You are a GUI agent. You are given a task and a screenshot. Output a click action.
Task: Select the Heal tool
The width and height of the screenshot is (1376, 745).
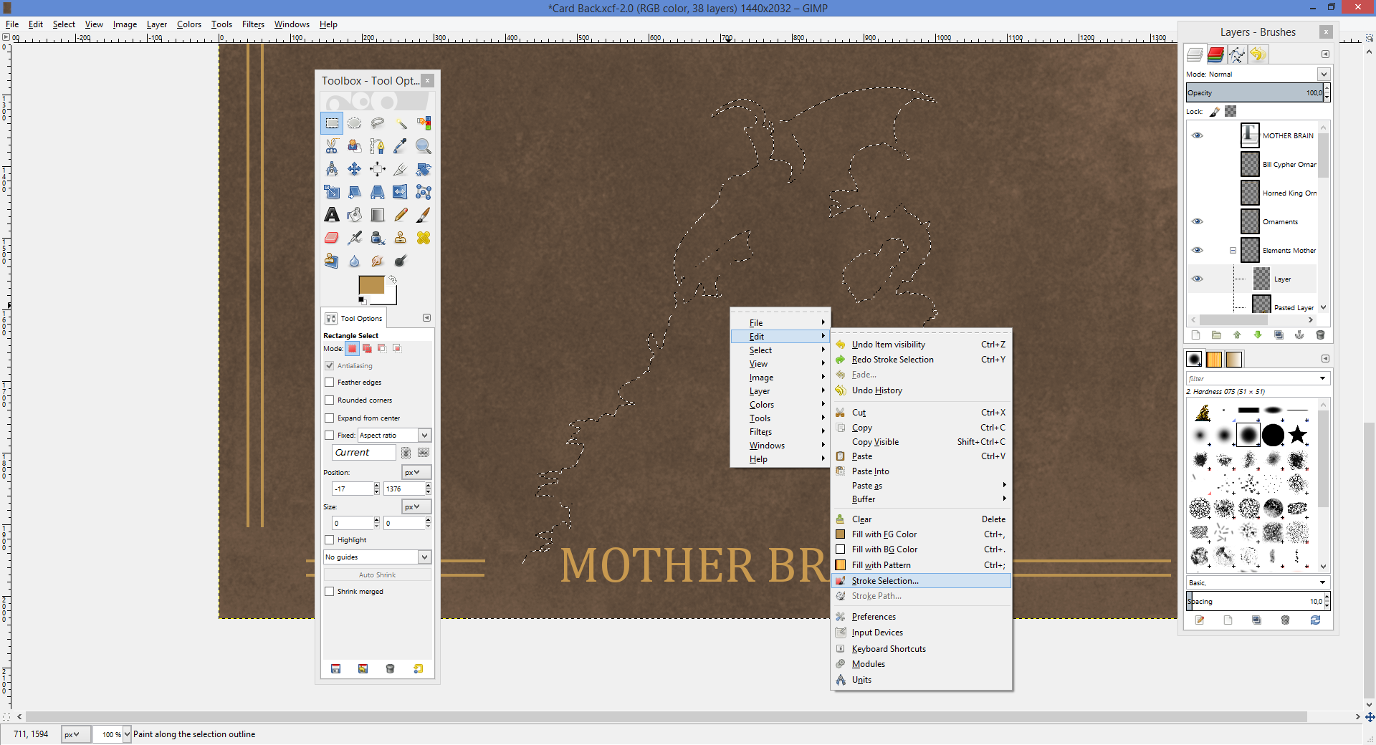(x=424, y=238)
